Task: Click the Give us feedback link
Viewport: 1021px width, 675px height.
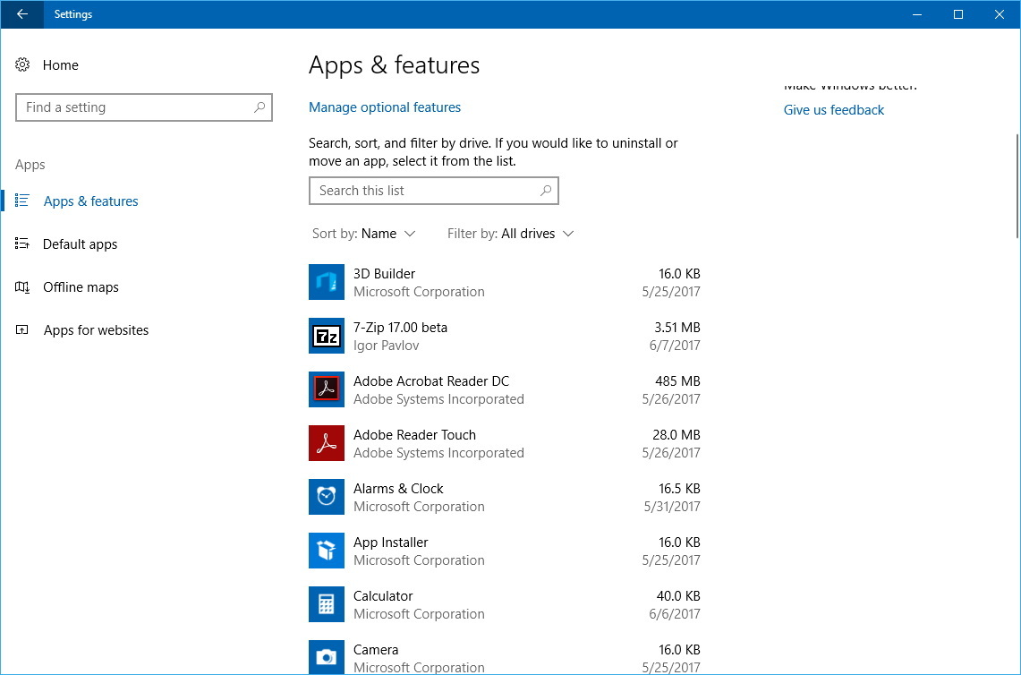Action: [x=833, y=109]
